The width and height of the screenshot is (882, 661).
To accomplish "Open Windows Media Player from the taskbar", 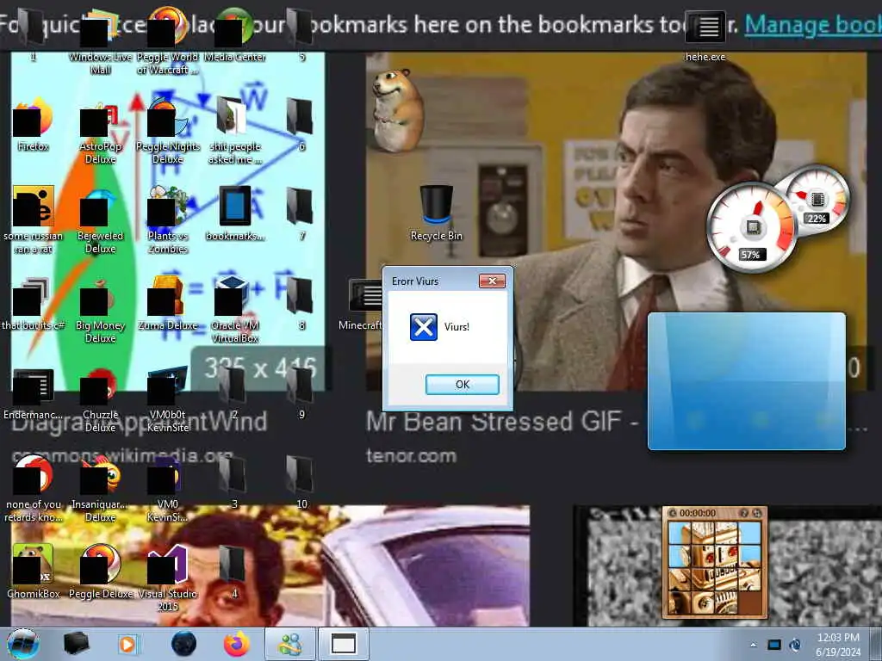I will (x=127, y=644).
